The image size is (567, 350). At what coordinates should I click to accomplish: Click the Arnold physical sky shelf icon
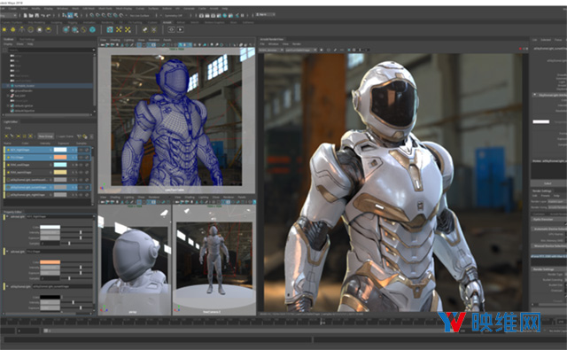tap(48, 29)
